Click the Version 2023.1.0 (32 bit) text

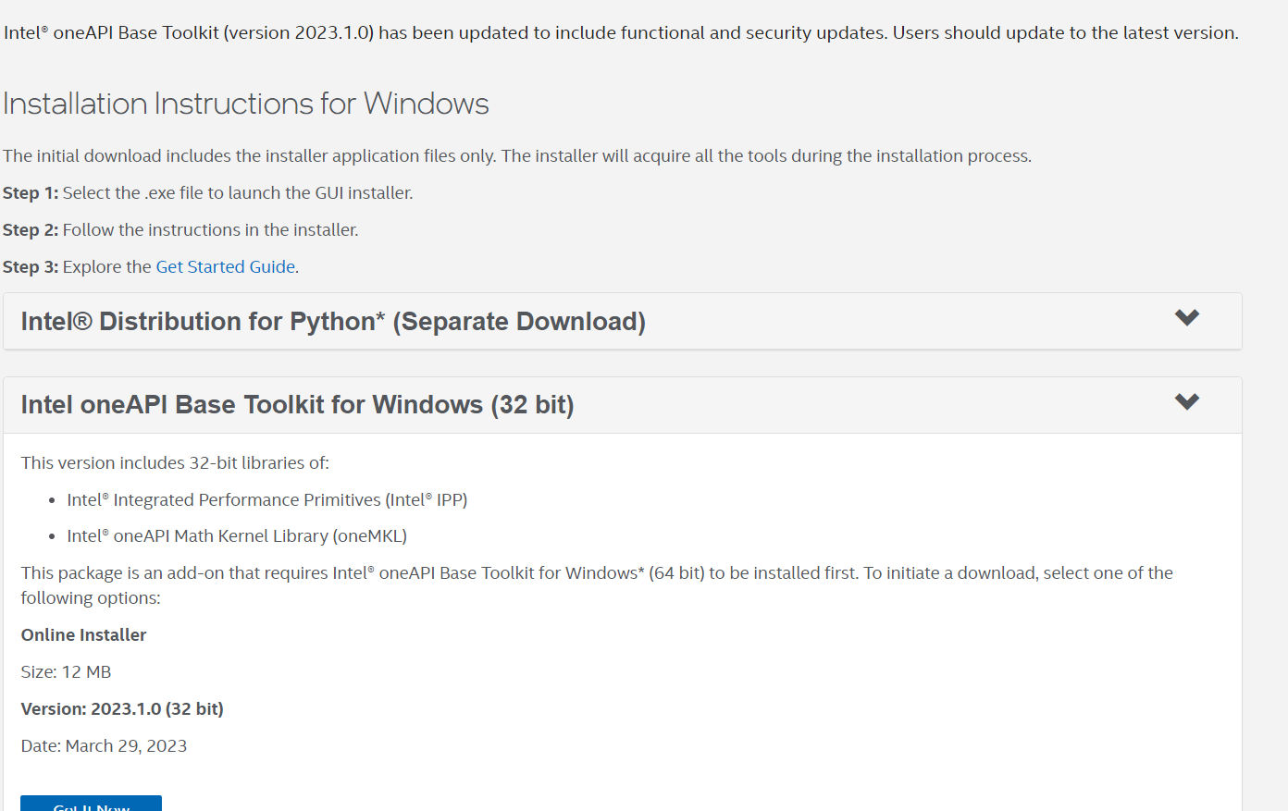click(122, 709)
